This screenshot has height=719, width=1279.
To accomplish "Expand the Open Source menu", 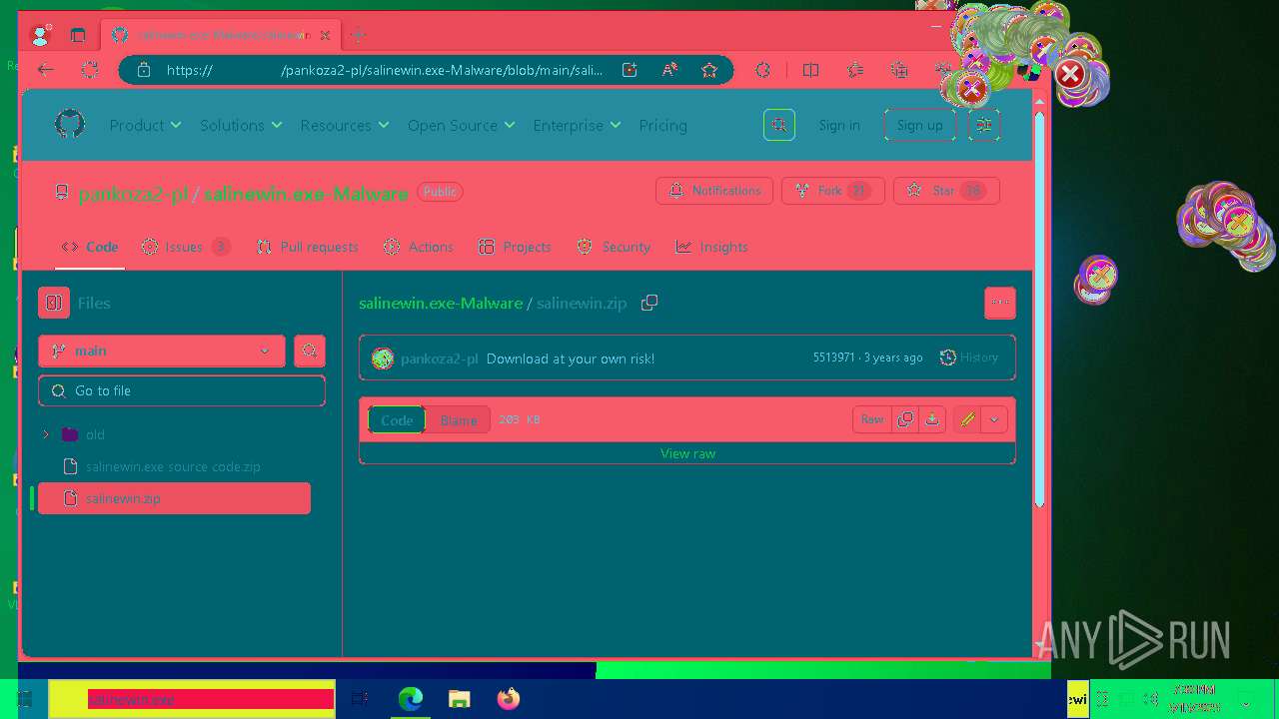I will pos(461,125).
